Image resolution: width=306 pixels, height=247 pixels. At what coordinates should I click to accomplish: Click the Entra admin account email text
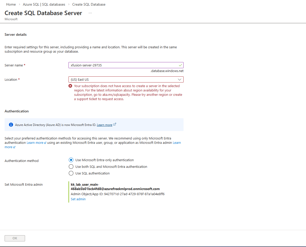115,187
